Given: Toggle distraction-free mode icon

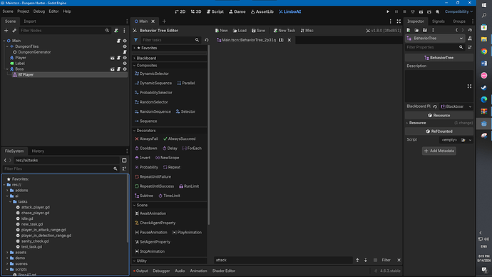Looking at the screenshot, I should [x=399, y=21].
